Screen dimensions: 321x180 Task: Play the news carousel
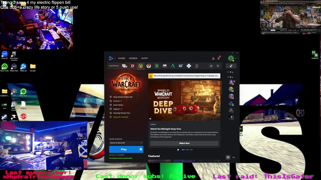[x=178, y=150]
